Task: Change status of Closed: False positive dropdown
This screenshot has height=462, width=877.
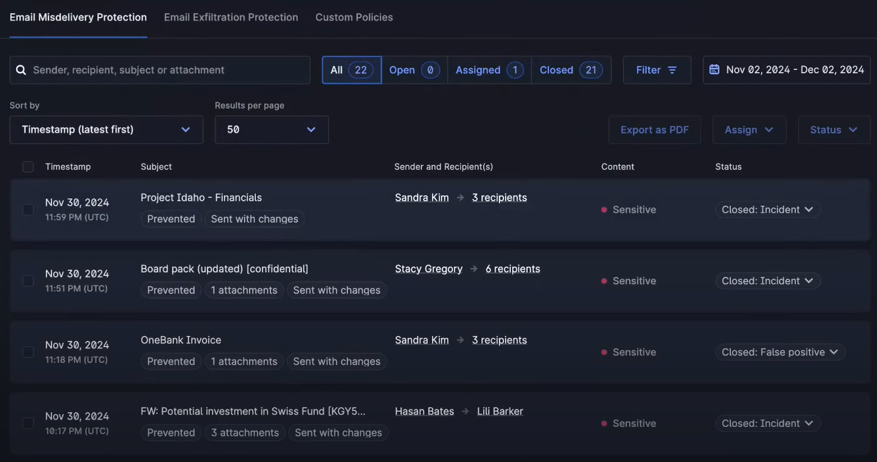Action: click(x=779, y=352)
